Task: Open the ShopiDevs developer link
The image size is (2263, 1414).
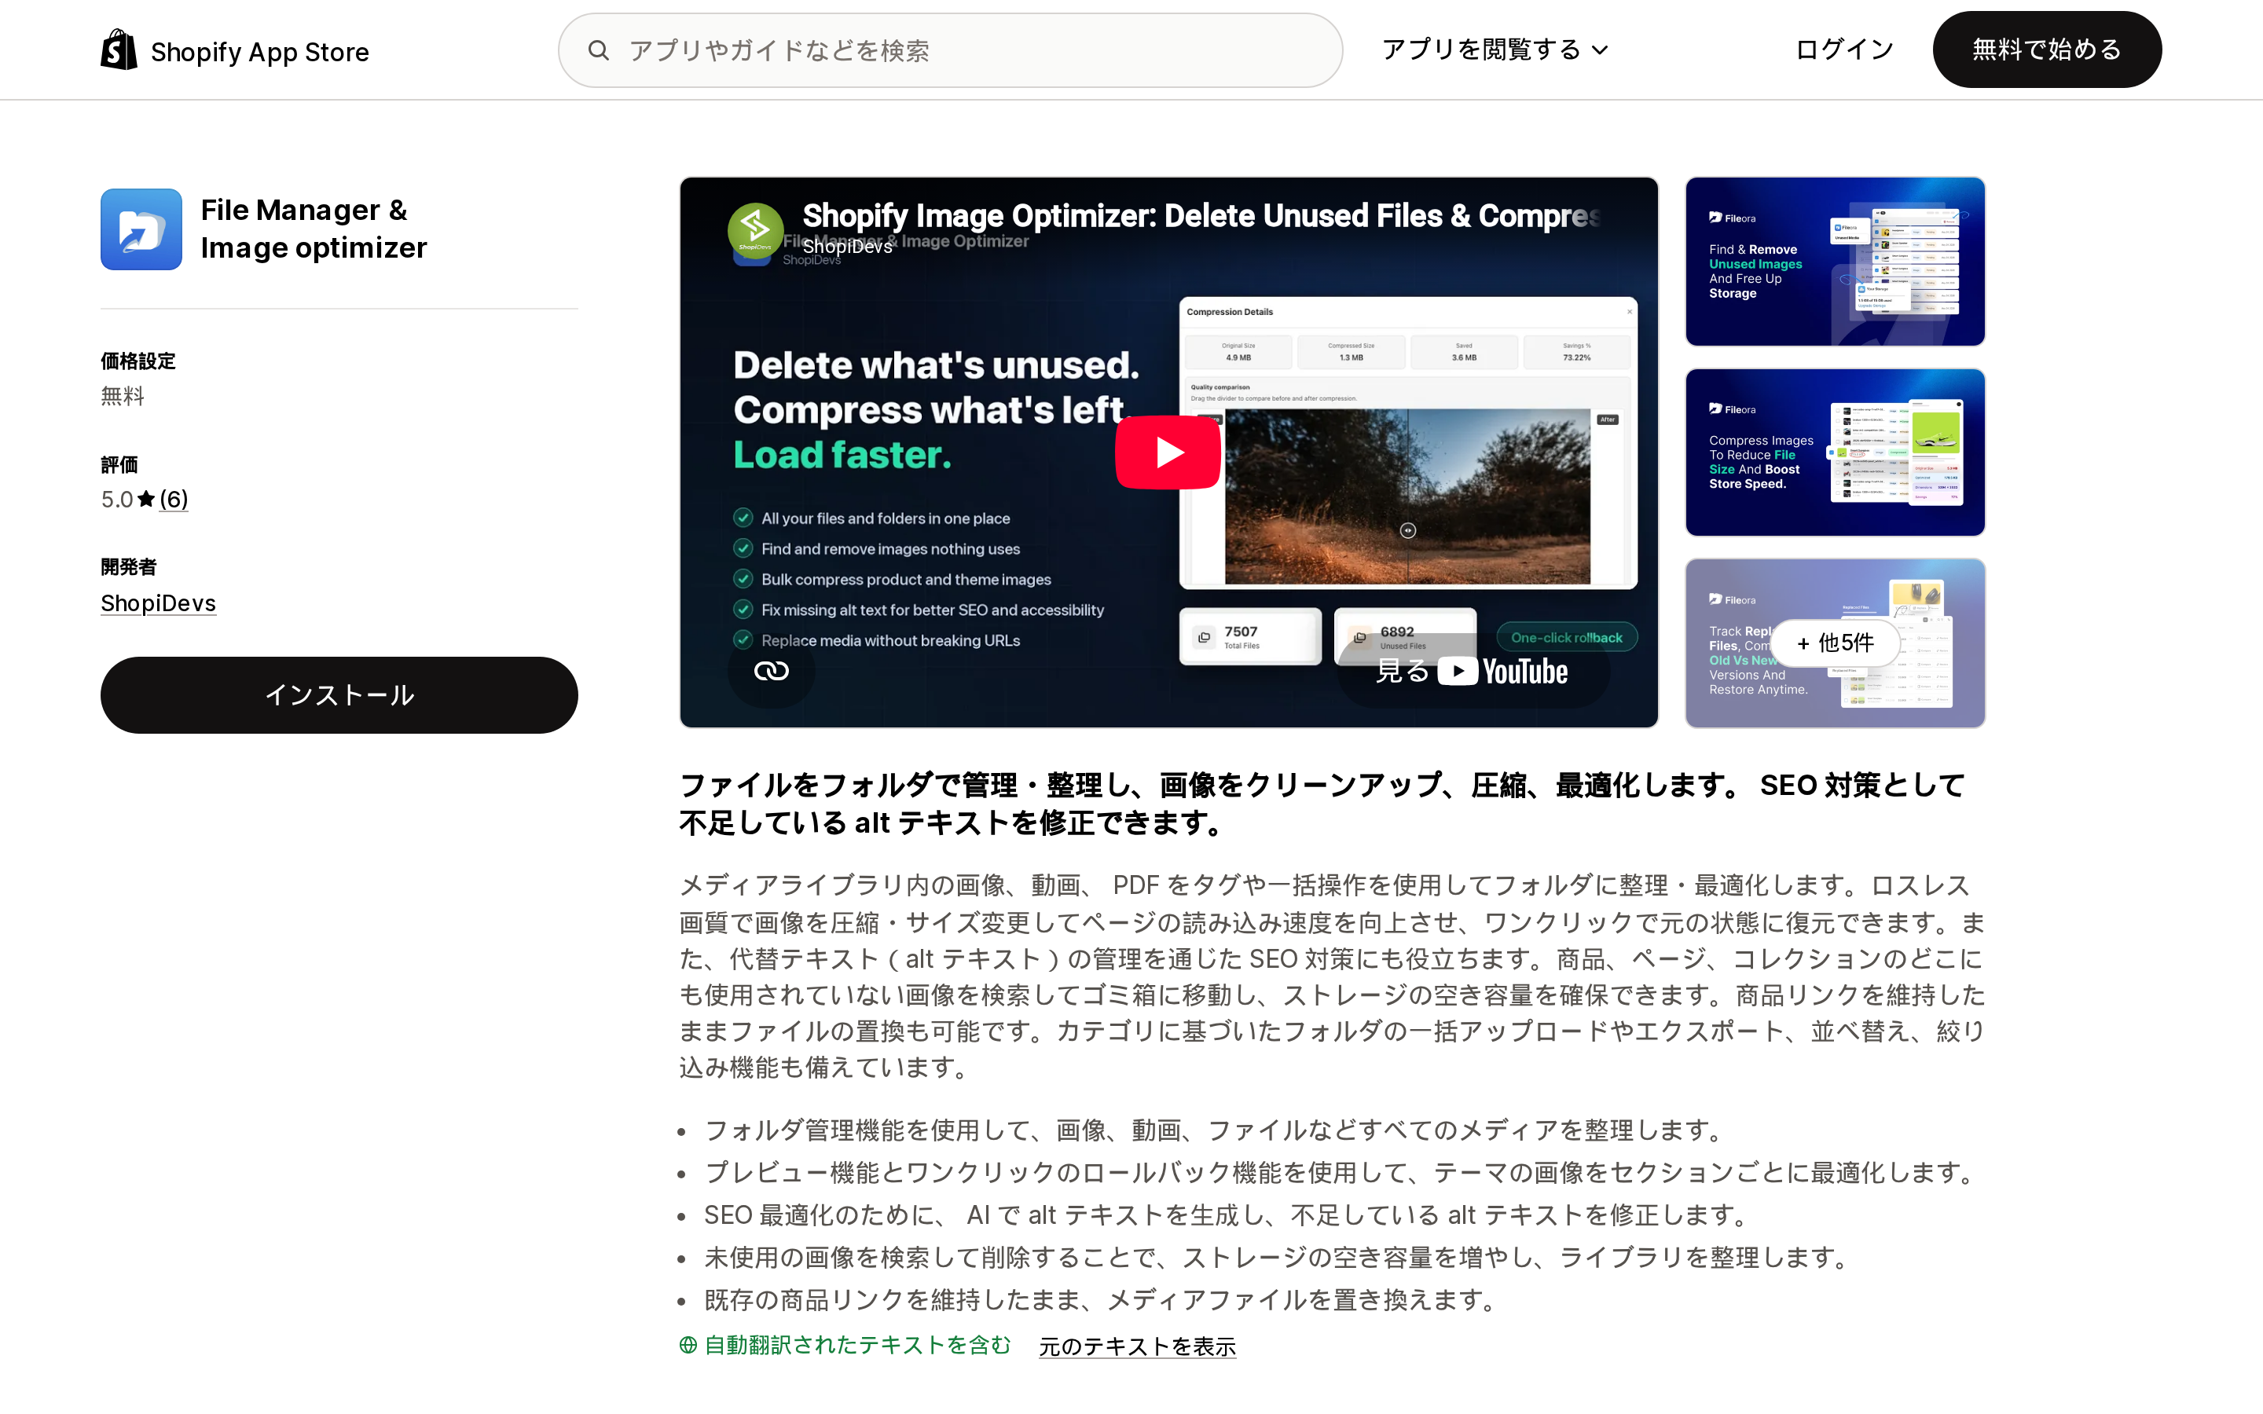Action: [158, 603]
